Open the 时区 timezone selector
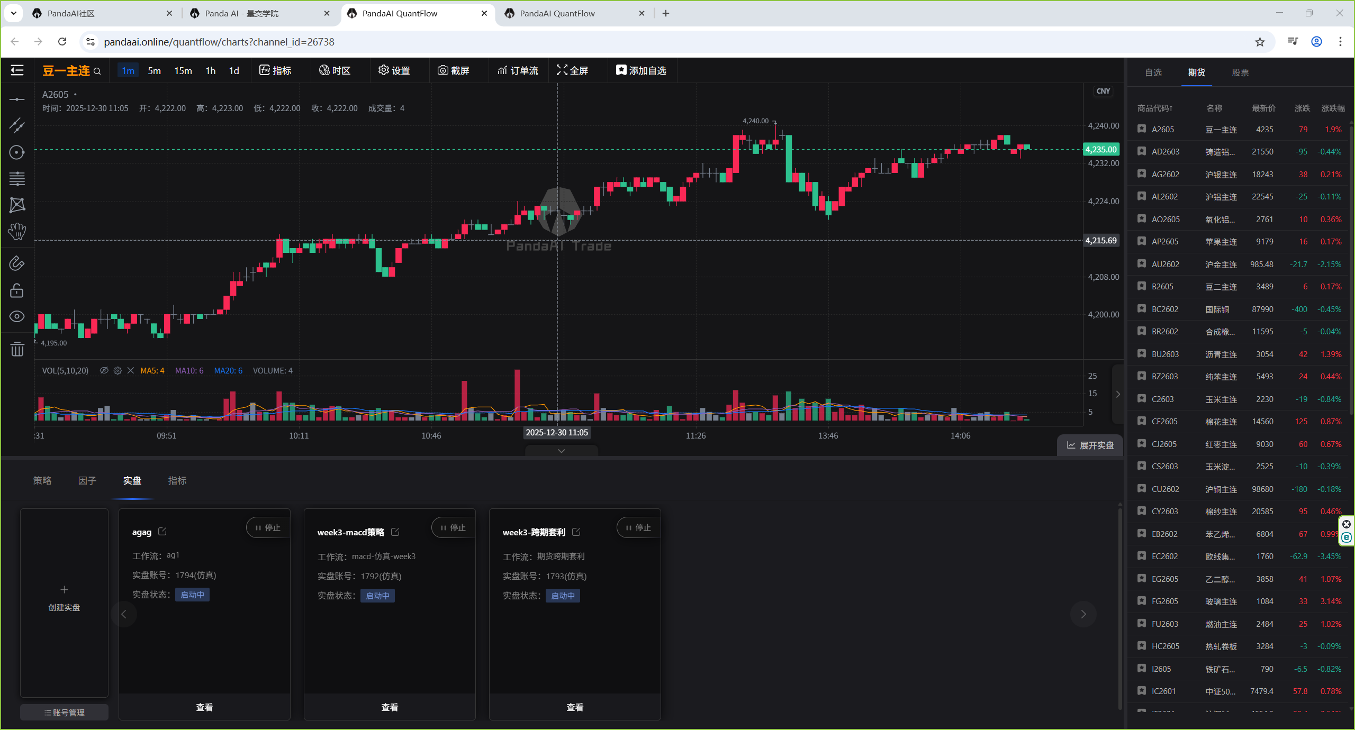The height and width of the screenshot is (730, 1355). point(335,70)
